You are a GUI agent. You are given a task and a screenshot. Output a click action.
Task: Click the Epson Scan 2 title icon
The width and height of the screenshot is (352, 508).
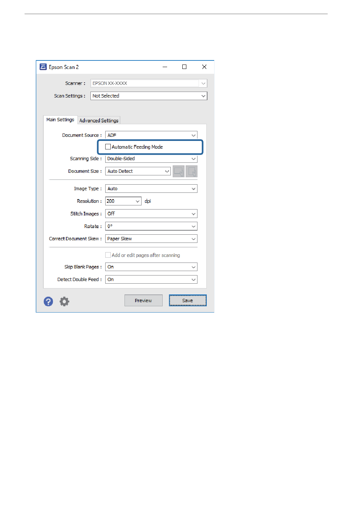43,67
